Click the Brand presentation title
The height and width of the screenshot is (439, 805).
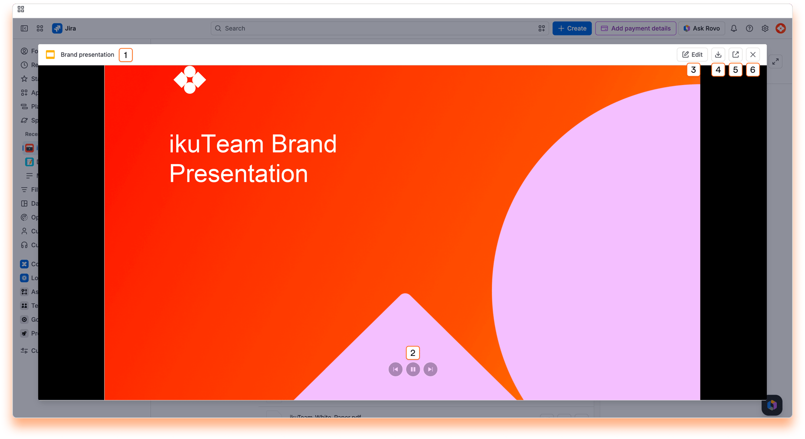87,55
